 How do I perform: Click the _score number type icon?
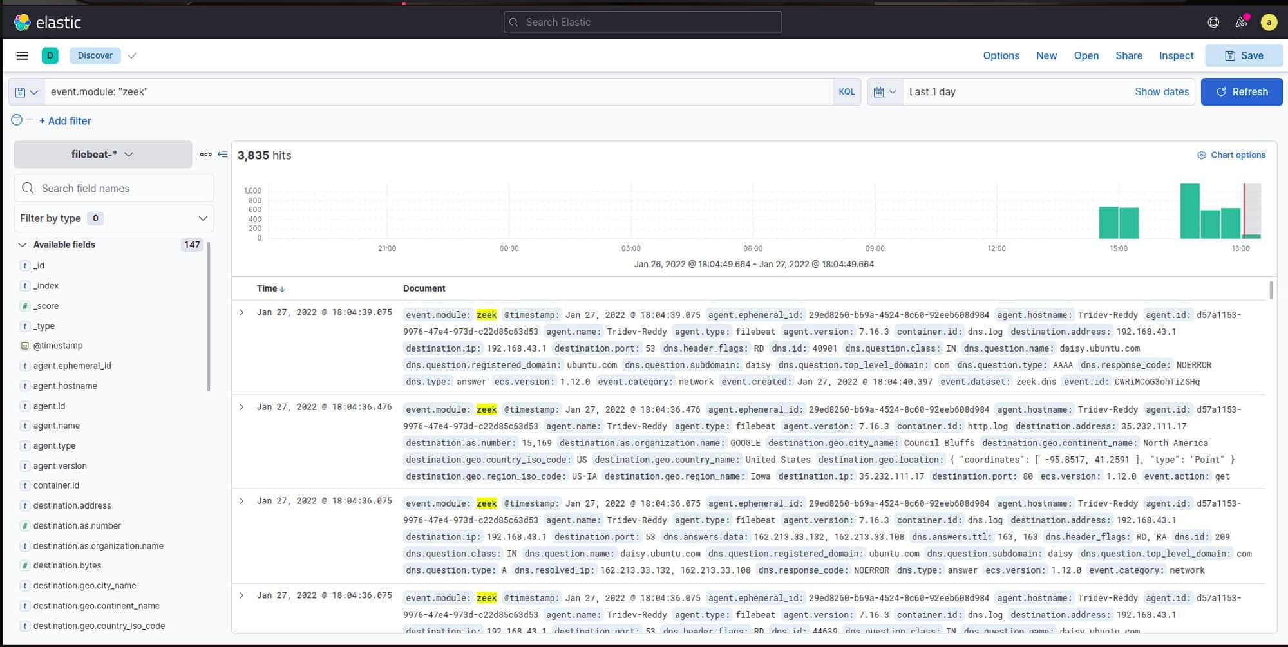(25, 306)
